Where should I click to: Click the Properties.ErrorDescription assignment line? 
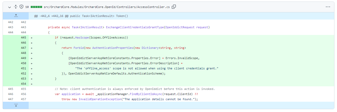click(126, 63)
